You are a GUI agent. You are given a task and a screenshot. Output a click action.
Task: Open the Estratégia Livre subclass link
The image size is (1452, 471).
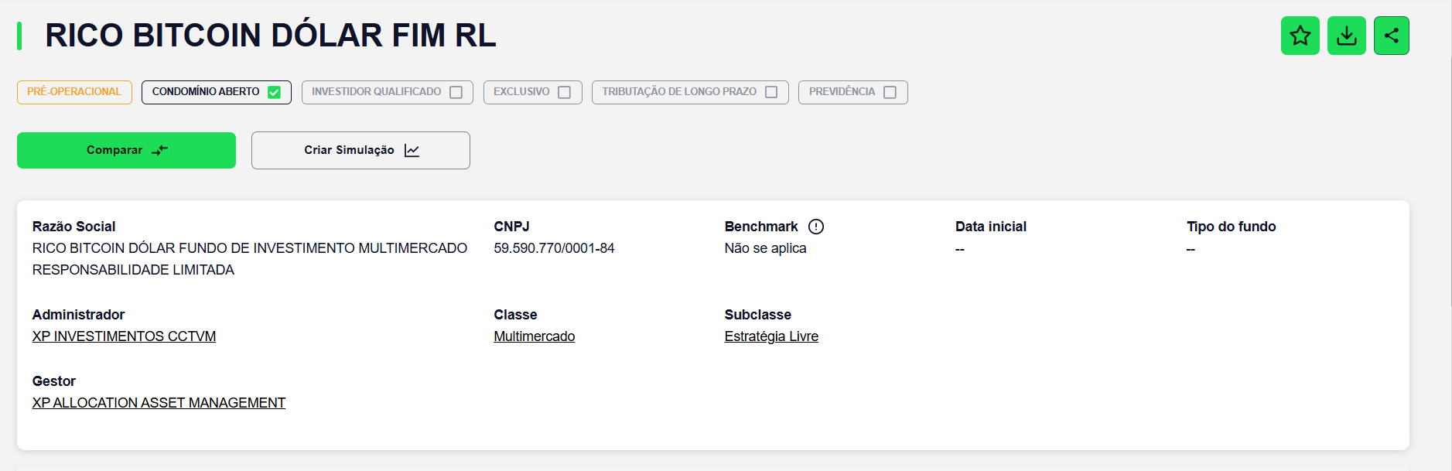coord(770,336)
